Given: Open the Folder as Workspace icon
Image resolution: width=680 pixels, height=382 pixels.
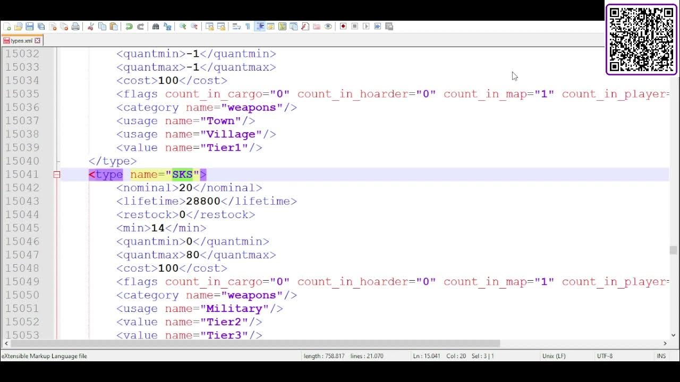Looking at the screenshot, I should pyautogui.click(x=317, y=27).
